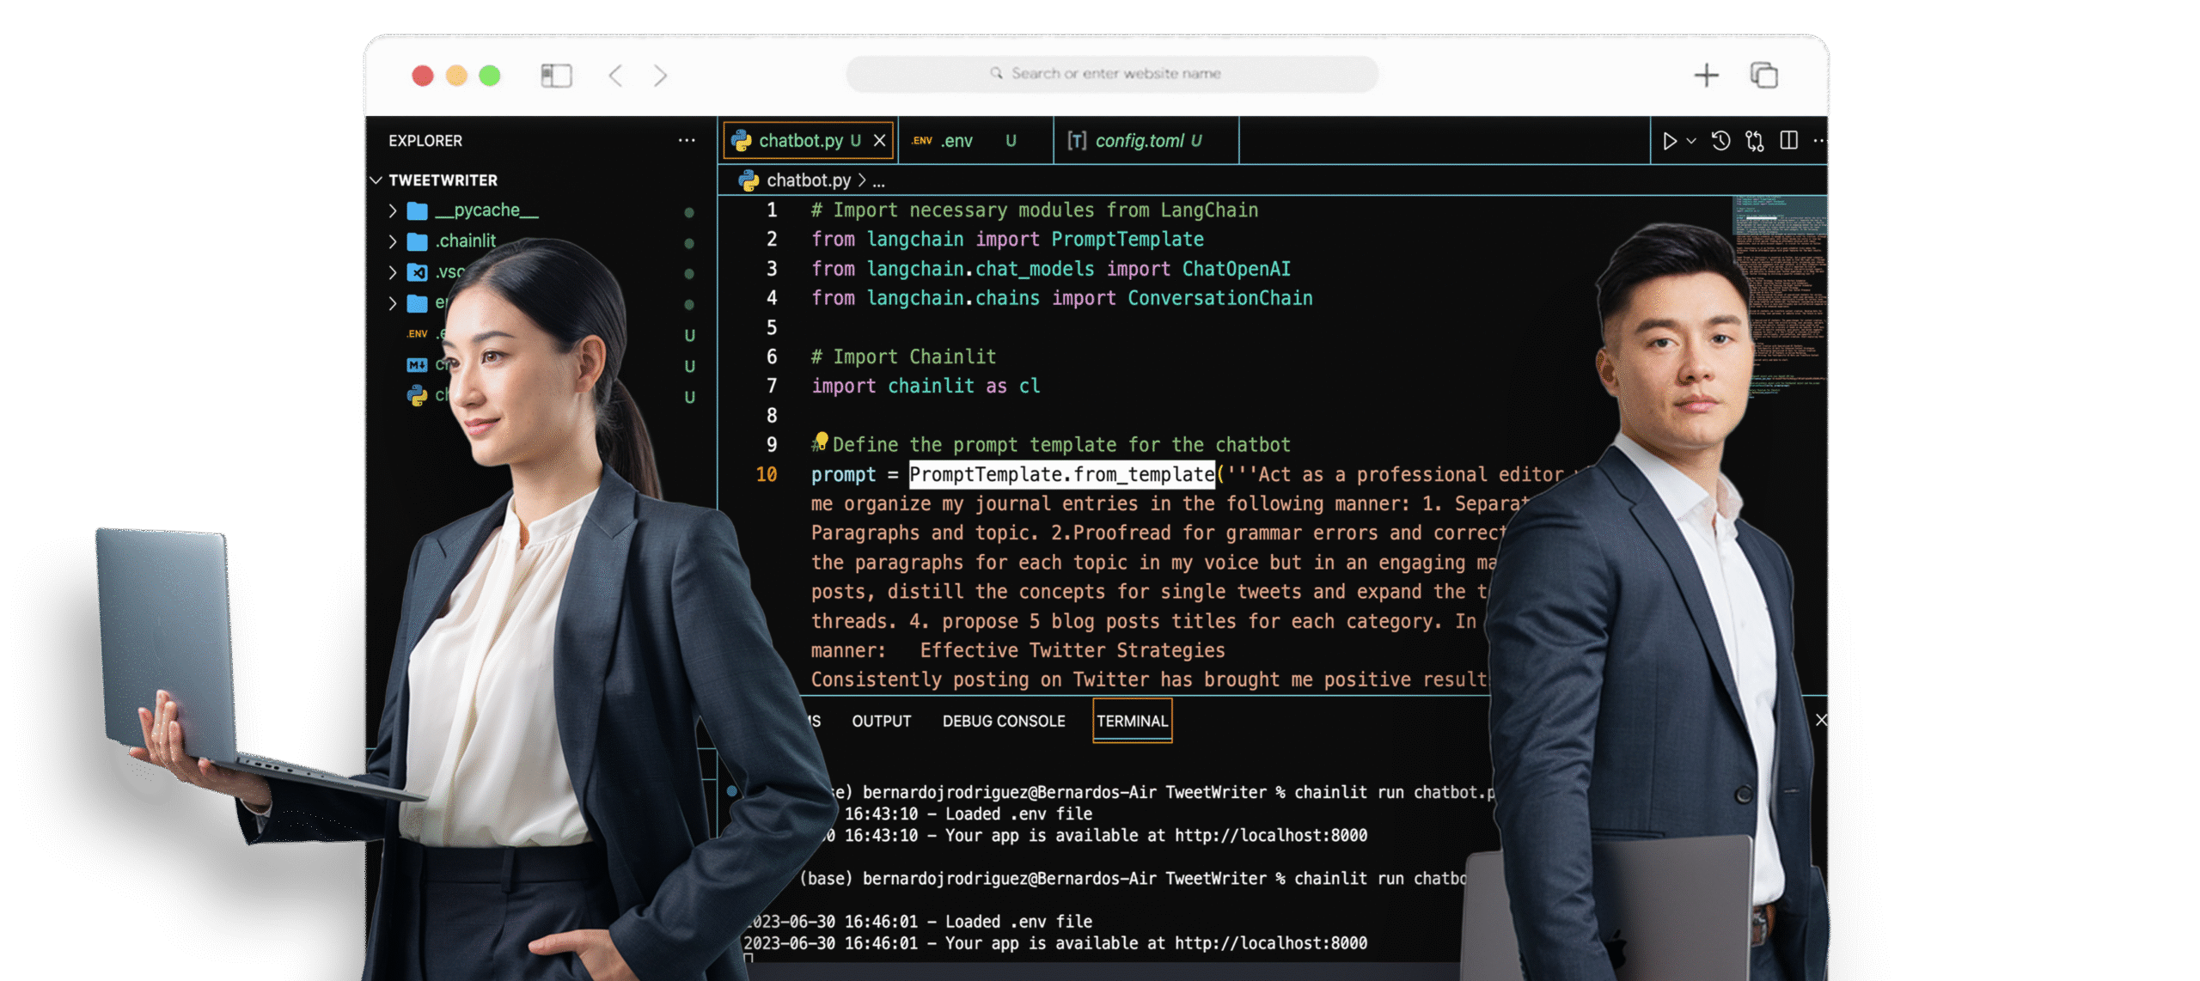
Task: Click the source control compare changes icon
Action: coord(1755,141)
